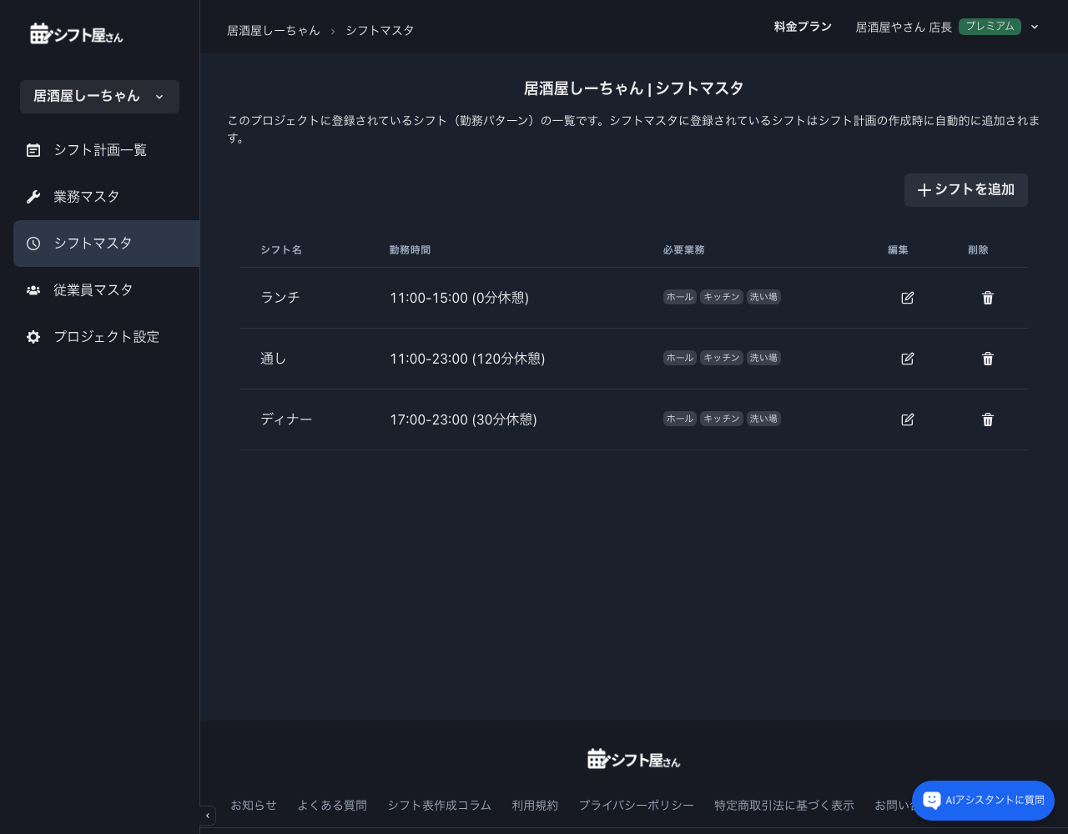Collapse the sidebar using the chevron
The width and height of the screenshot is (1068, 834).
[208, 815]
